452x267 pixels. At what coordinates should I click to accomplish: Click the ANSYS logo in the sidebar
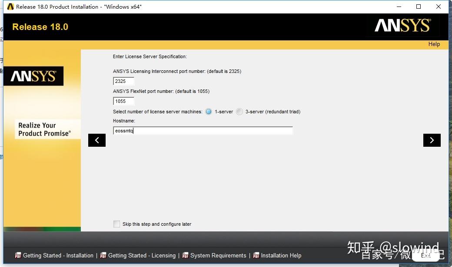click(x=33, y=76)
